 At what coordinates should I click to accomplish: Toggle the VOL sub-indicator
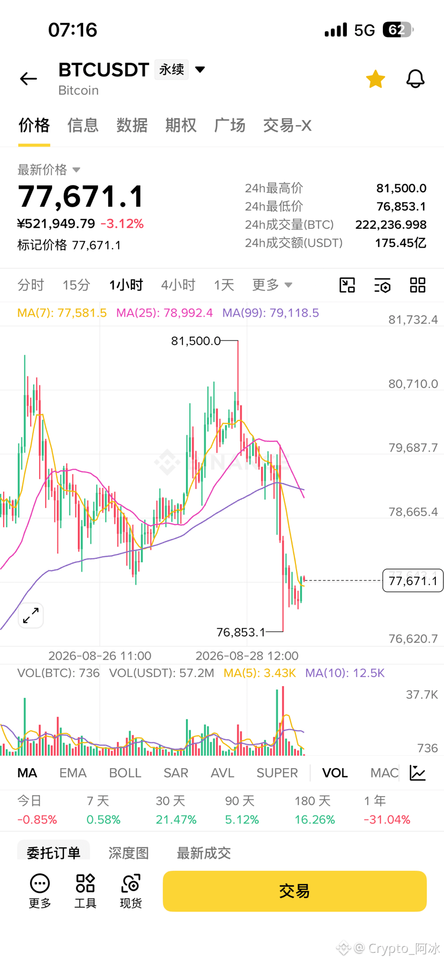tap(335, 773)
